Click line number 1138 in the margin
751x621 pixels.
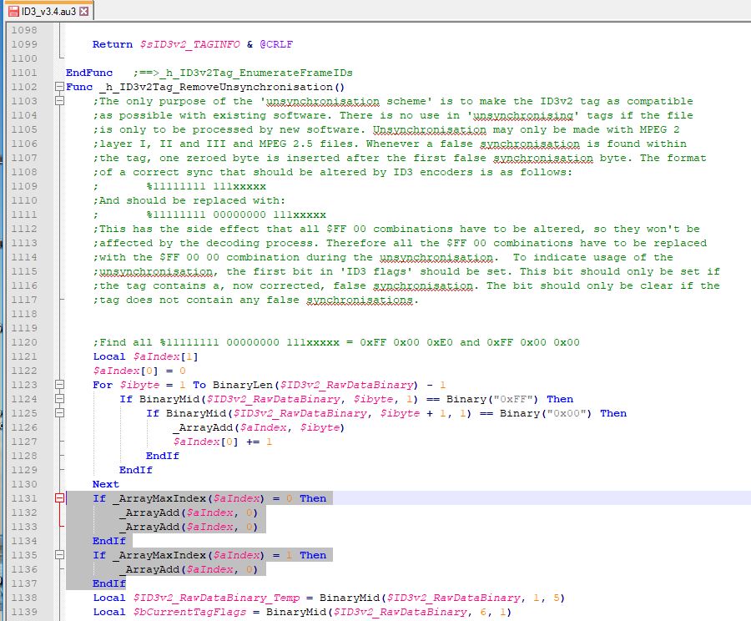click(x=24, y=598)
